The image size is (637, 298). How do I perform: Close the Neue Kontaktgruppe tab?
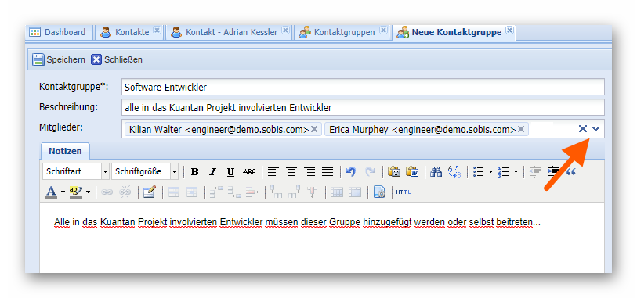coord(509,31)
